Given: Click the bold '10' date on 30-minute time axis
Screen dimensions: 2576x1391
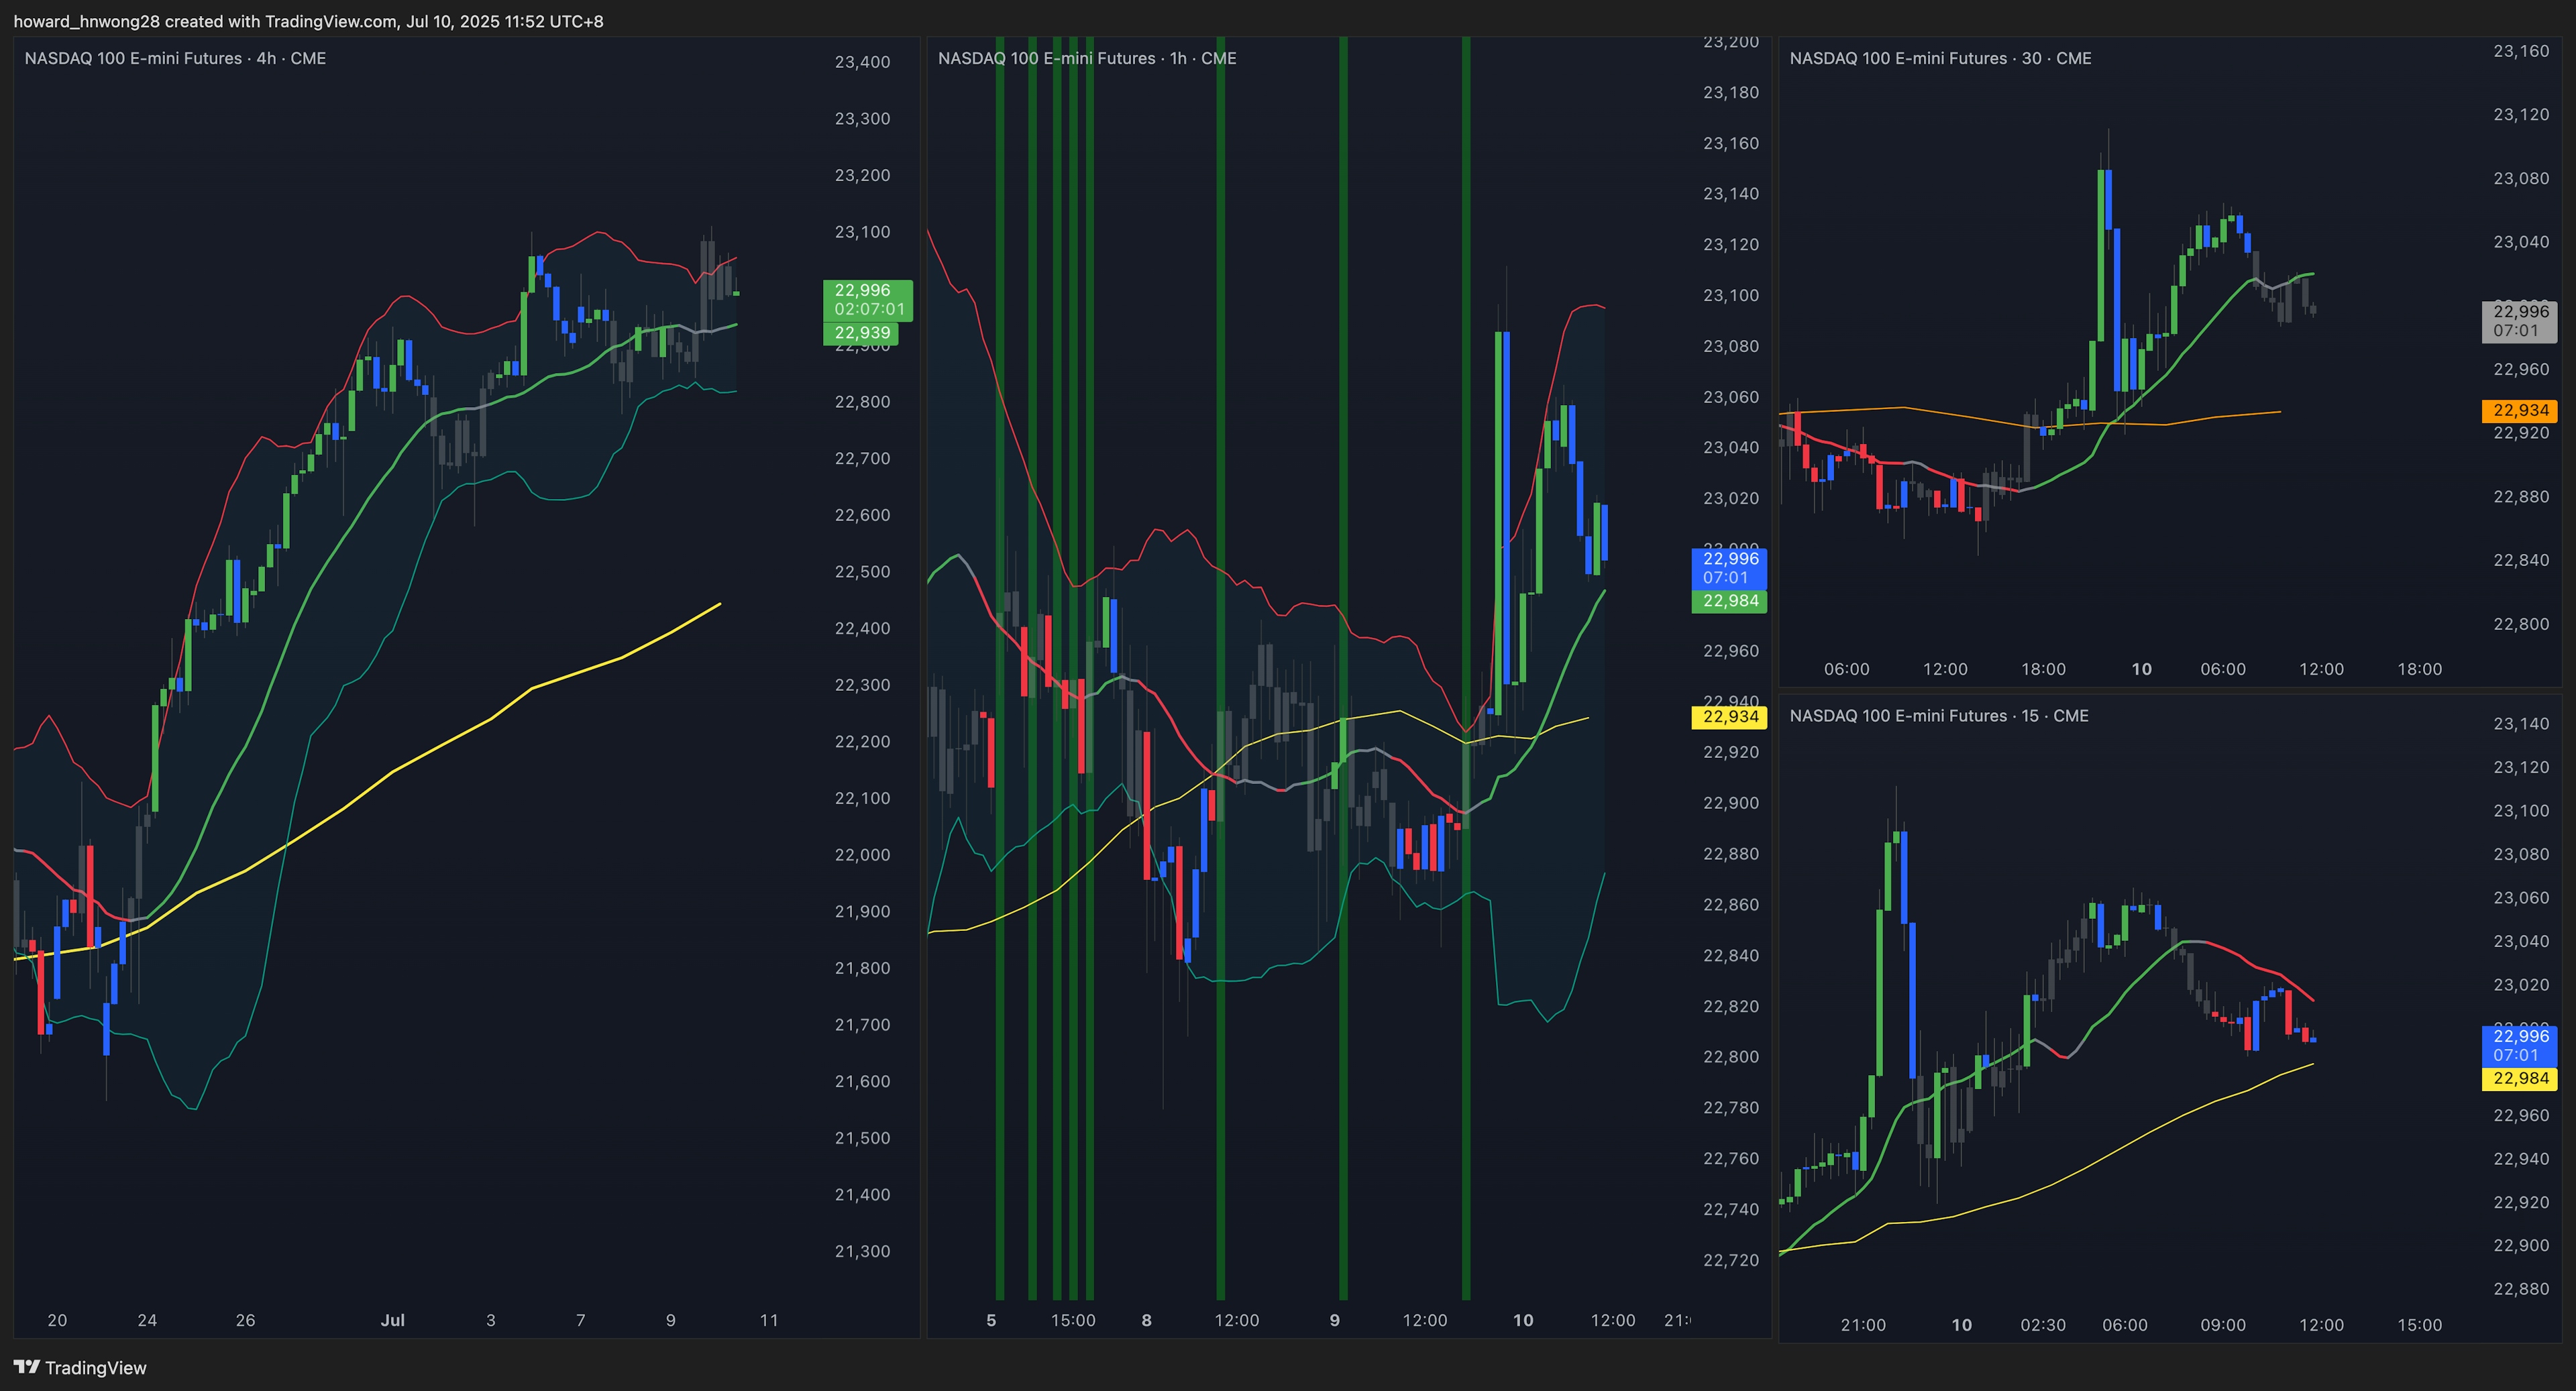Looking at the screenshot, I should tap(2141, 669).
